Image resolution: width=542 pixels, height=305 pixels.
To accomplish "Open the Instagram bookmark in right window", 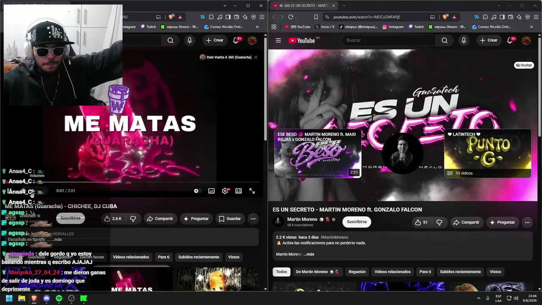I will 393,27.
